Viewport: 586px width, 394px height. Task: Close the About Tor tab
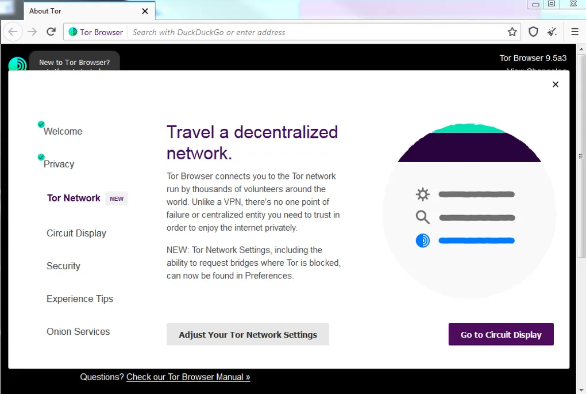click(x=145, y=12)
